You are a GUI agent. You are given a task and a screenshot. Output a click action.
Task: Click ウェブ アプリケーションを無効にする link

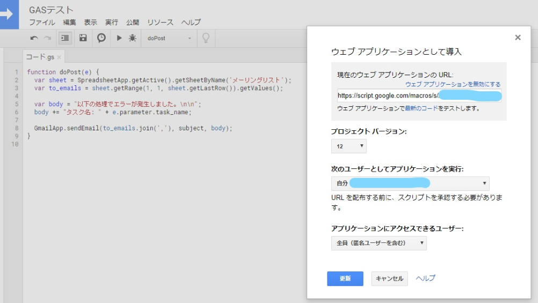click(453, 84)
